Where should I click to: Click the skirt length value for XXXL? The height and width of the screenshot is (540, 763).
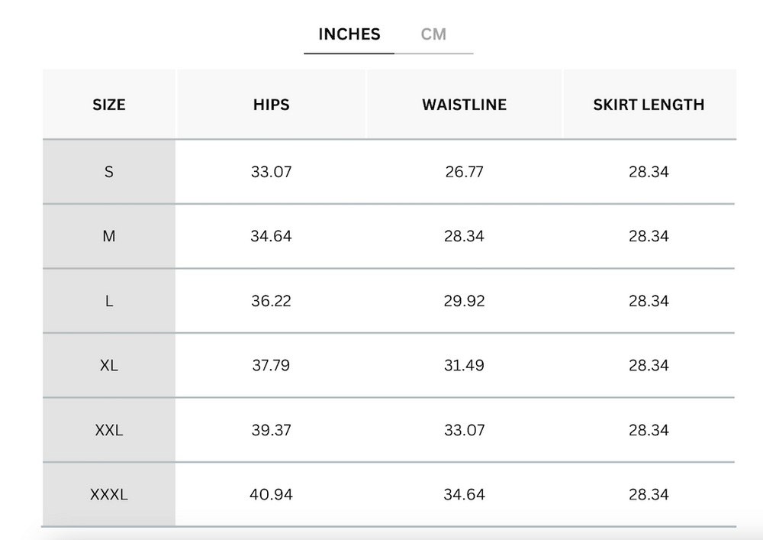click(x=649, y=495)
